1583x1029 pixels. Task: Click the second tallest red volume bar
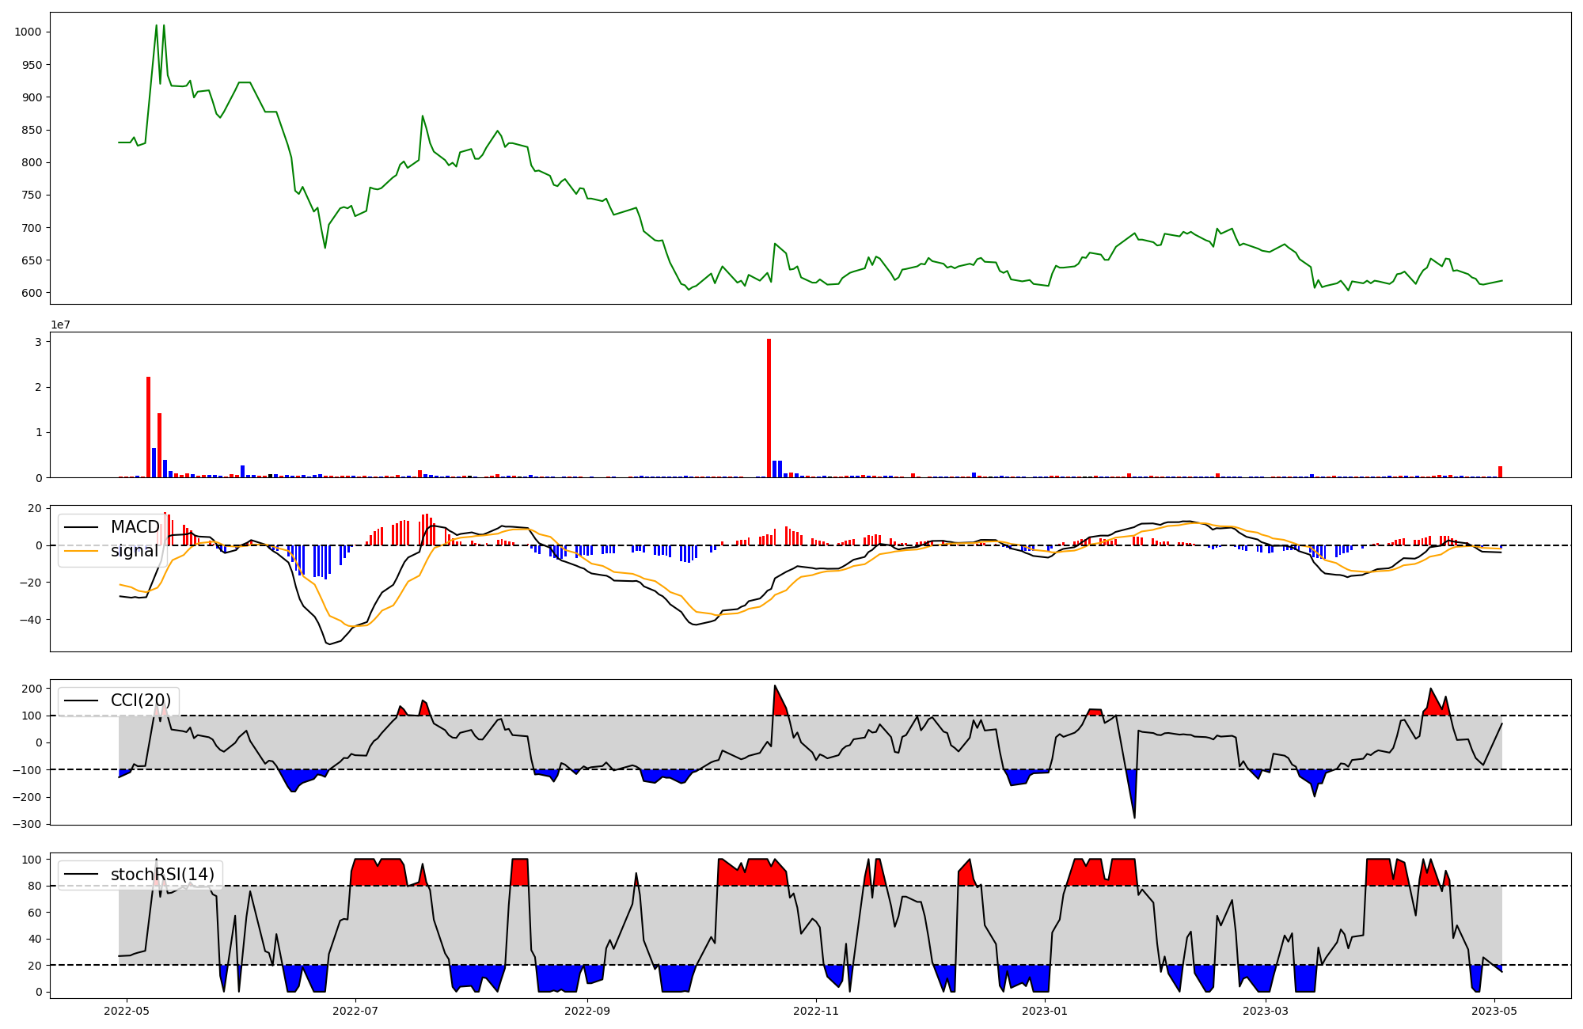pyautogui.click(x=148, y=427)
